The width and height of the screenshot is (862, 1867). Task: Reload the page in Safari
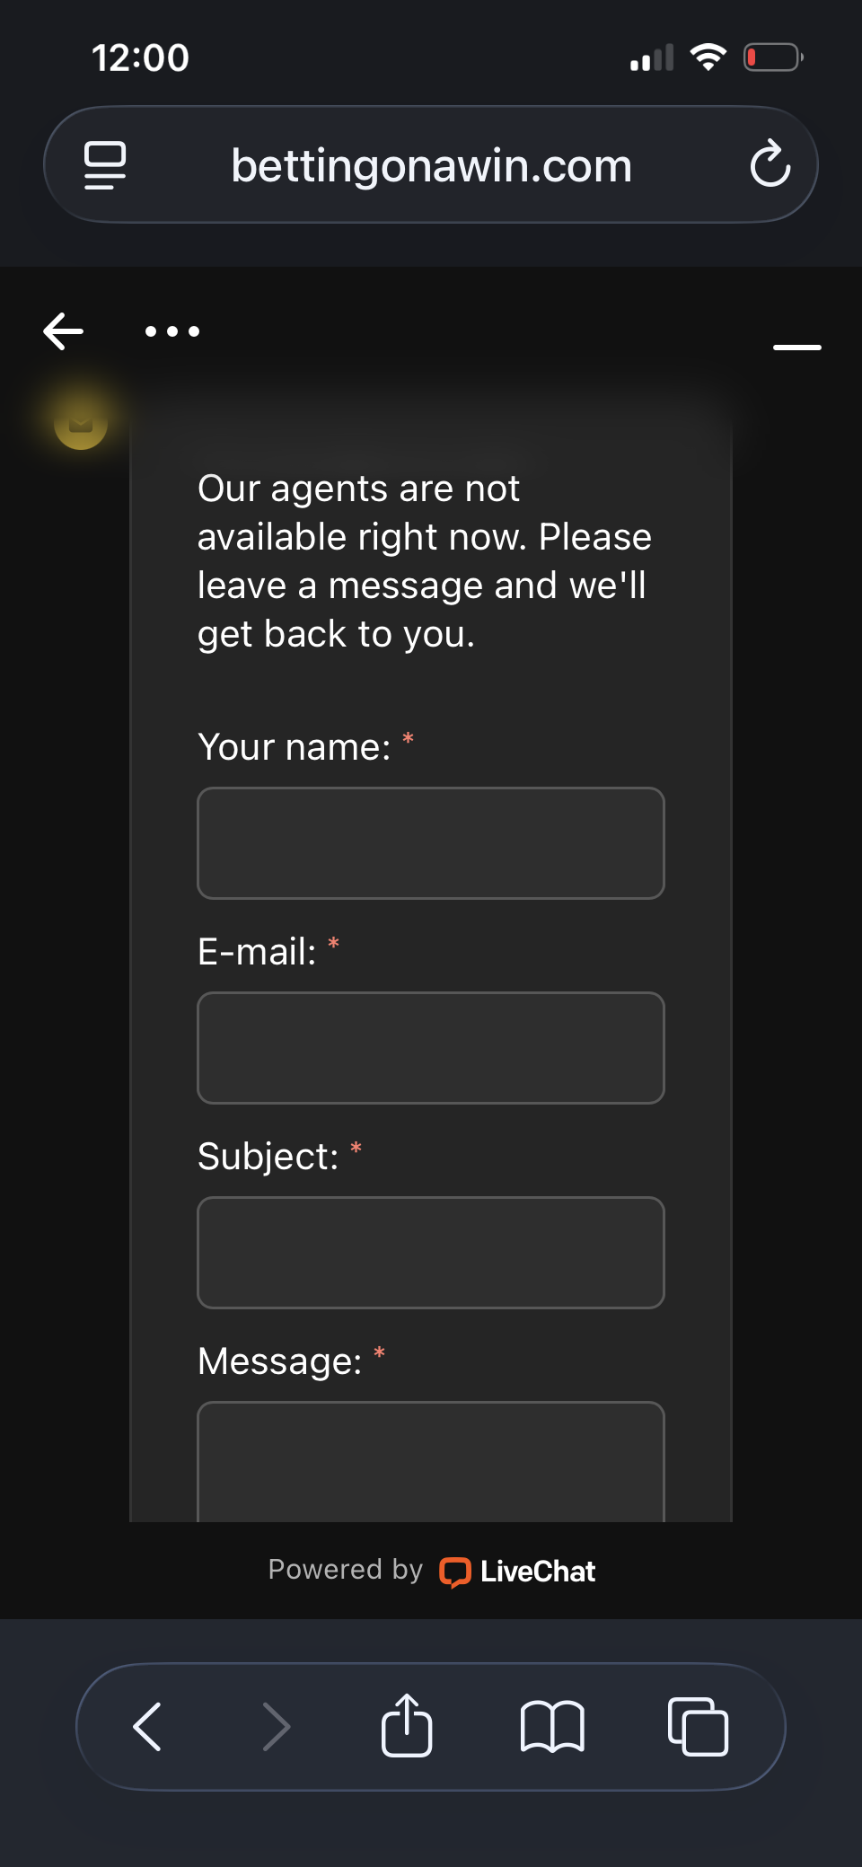click(770, 164)
